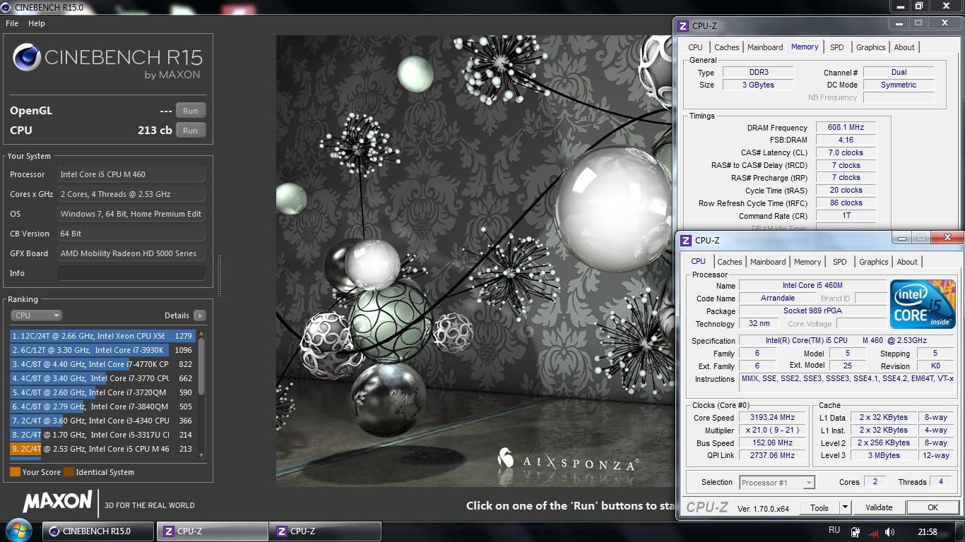Select About tab in back CPU-Z window
Image resolution: width=965 pixels, height=542 pixels.
click(x=904, y=47)
